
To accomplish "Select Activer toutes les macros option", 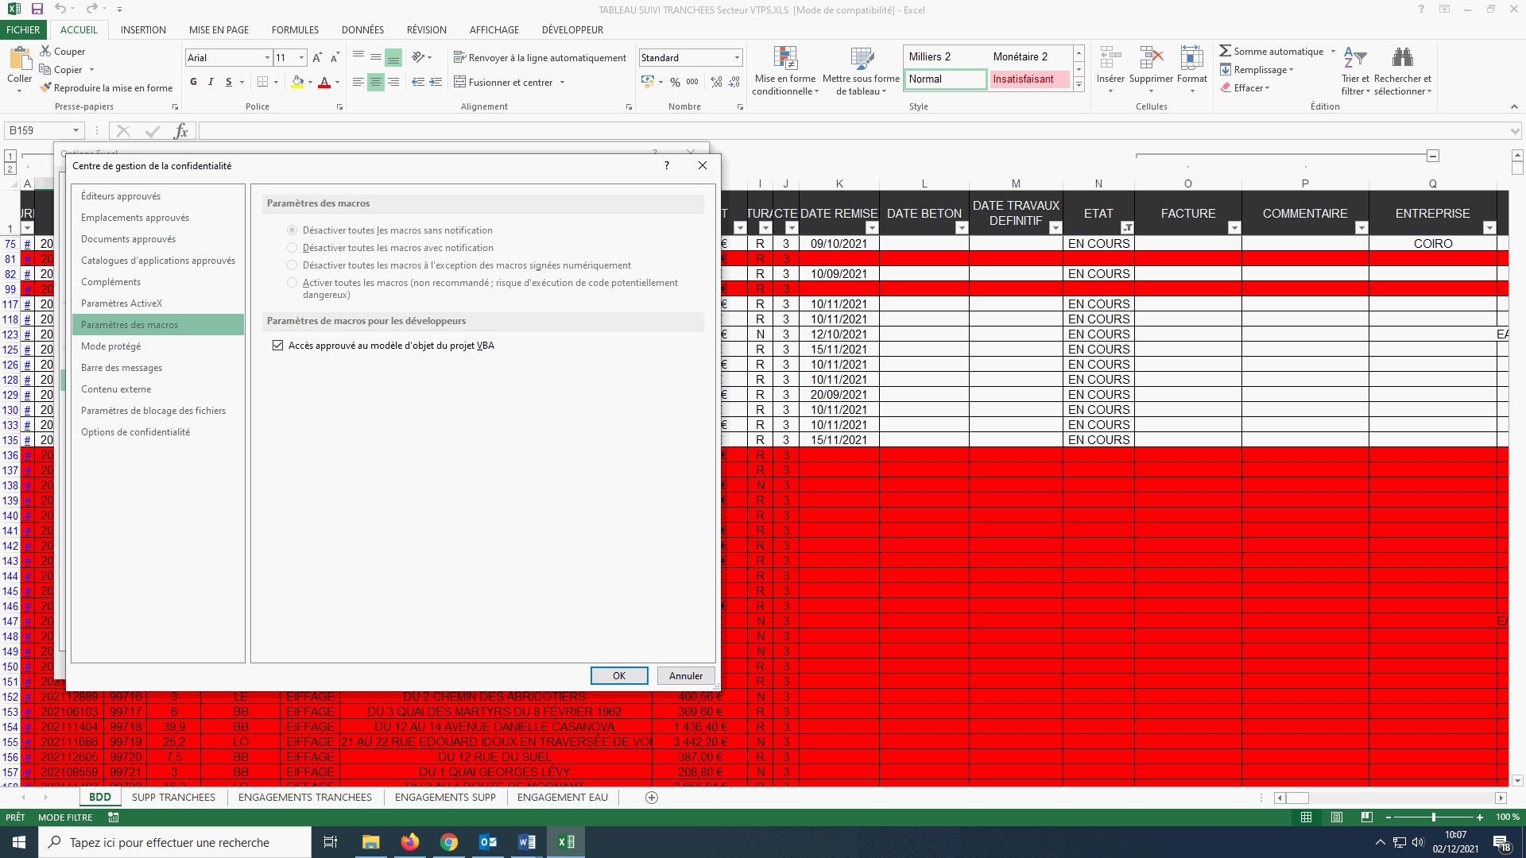I will pos(292,283).
